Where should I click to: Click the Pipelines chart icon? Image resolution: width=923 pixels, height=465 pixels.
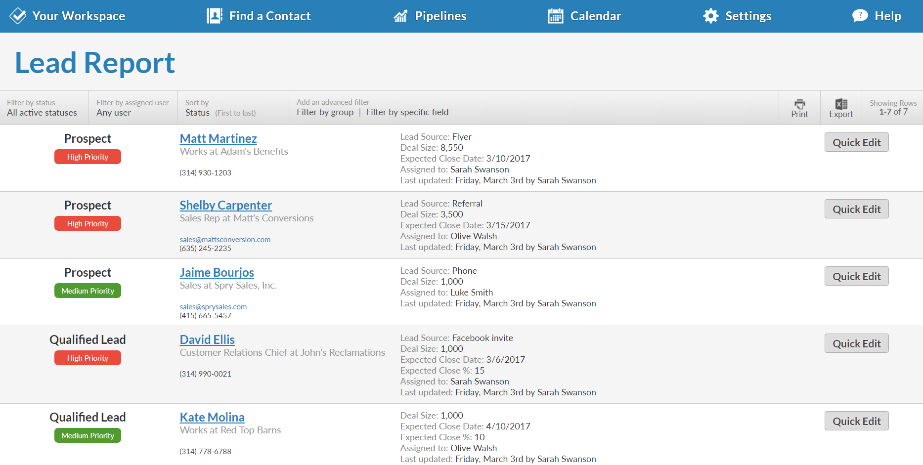[x=400, y=16]
